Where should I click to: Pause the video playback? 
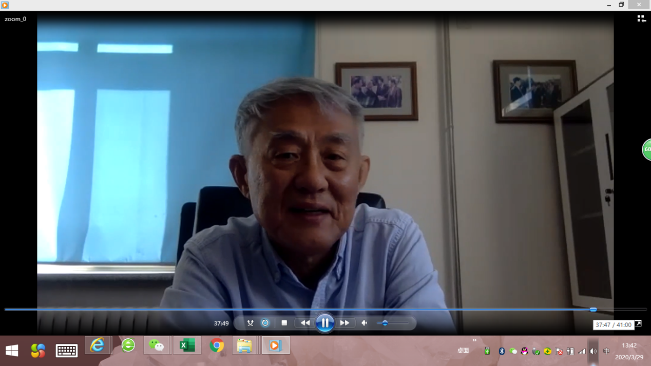pyautogui.click(x=325, y=323)
